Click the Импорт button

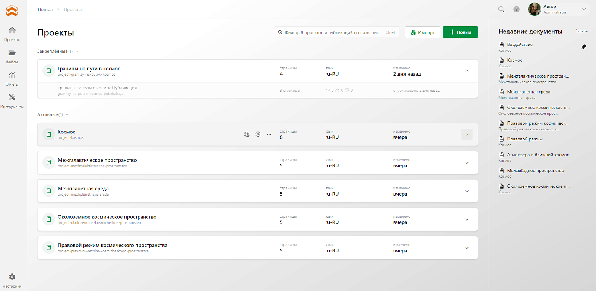(x=422, y=32)
